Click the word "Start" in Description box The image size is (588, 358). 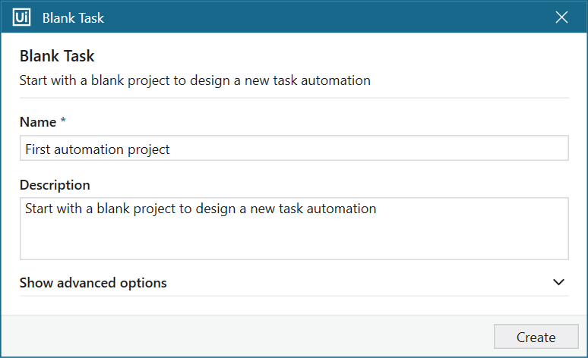click(40, 209)
